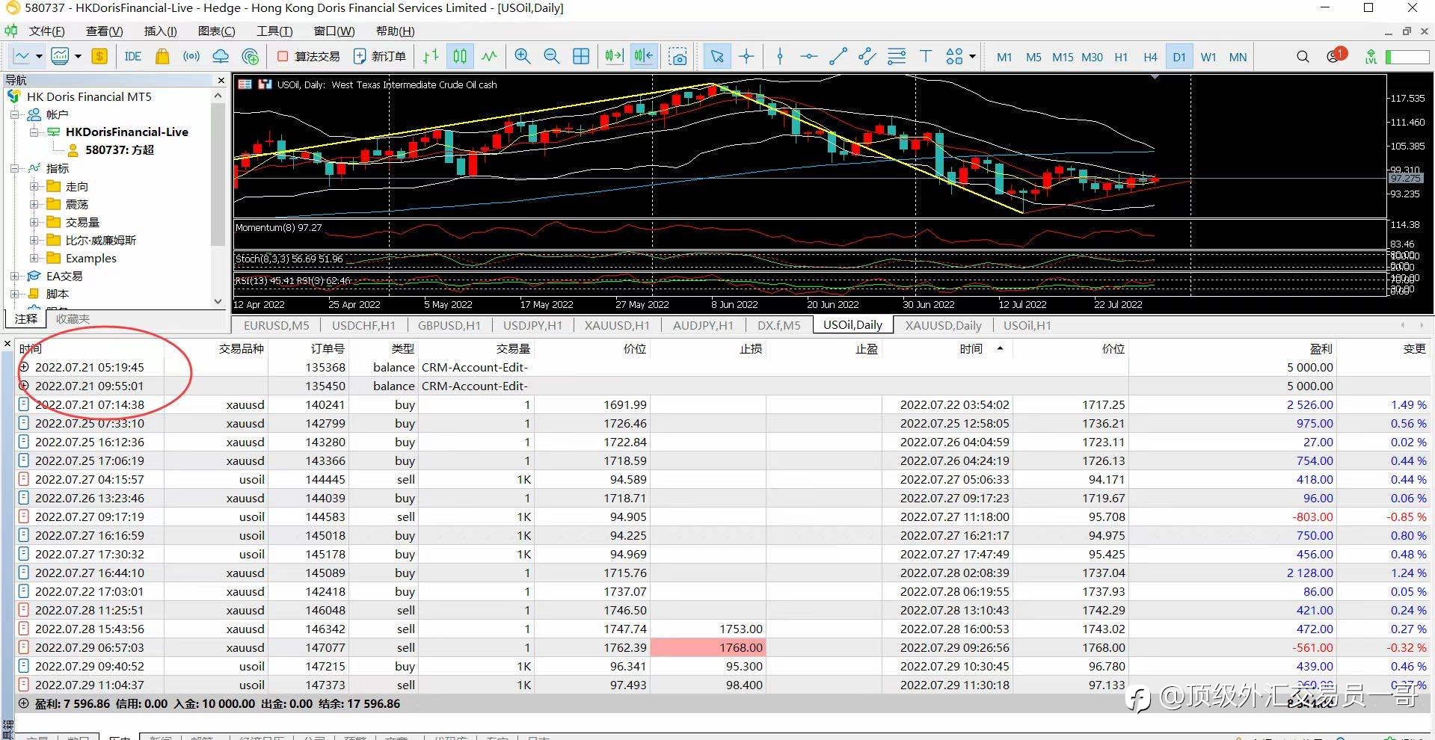Tile chart windows with grid icon

coord(581,56)
